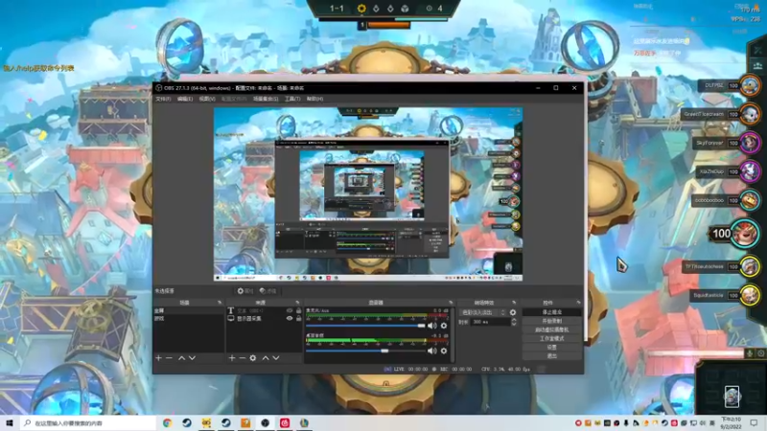Click the Windows taskbar search box
The height and width of the screenshot is (431, 767).
pyautogui.click(x=87, y=422)
